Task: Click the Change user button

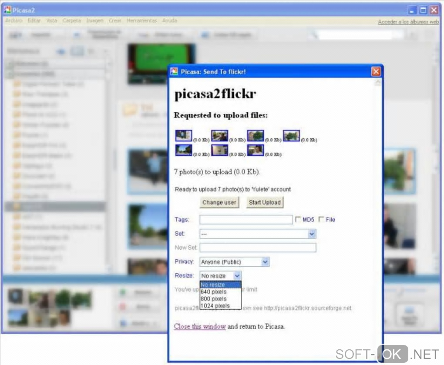Action: [x=219, y=202]
